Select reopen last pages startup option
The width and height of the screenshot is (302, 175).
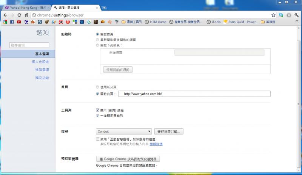(97, 40)
